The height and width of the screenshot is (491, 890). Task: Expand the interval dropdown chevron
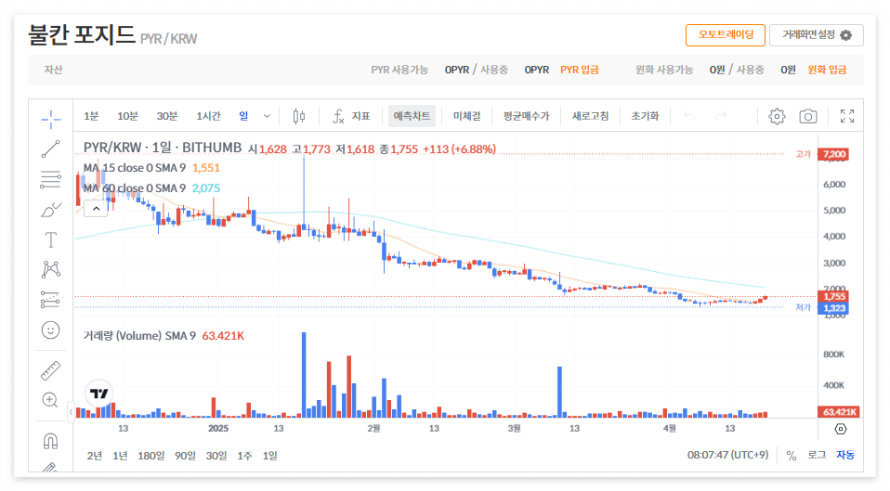267,116
